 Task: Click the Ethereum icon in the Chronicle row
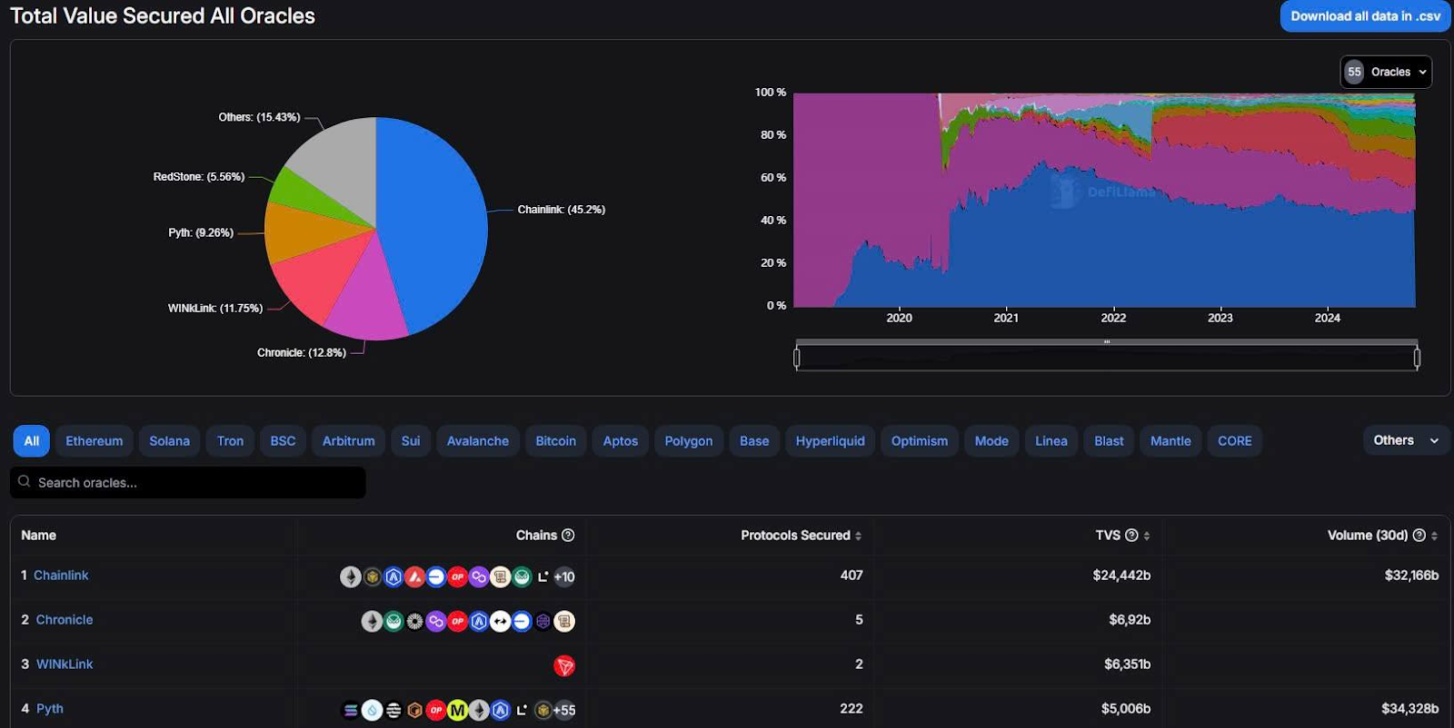372,621
